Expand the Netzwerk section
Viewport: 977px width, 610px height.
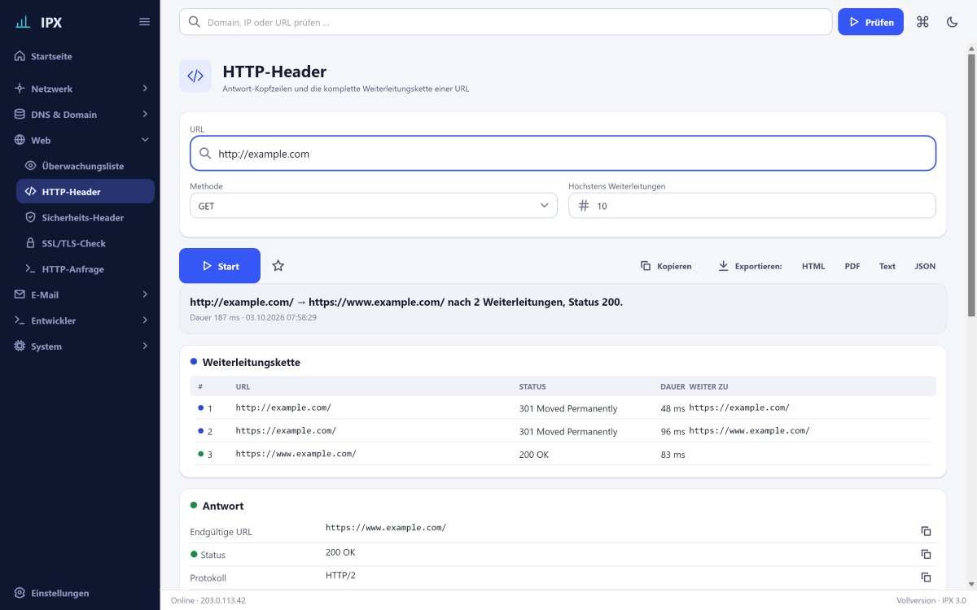80,88
